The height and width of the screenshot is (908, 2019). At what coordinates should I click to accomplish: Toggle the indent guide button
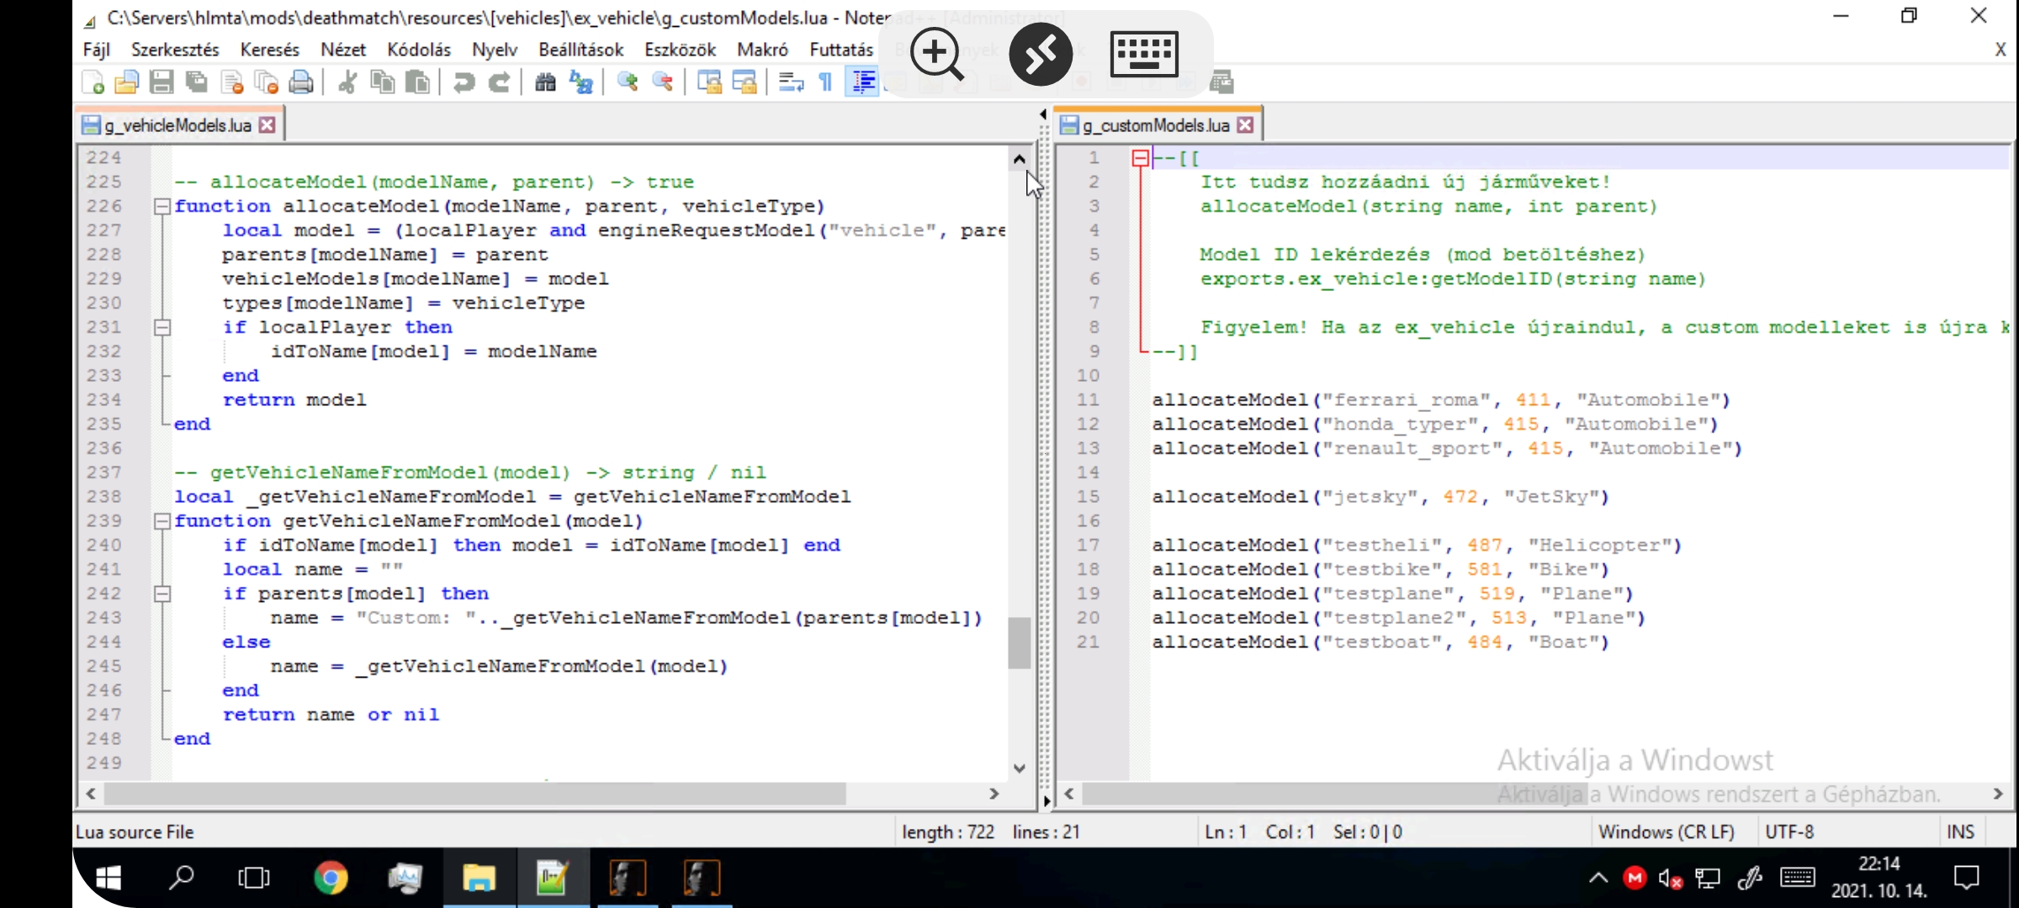[x=863, y=82]
